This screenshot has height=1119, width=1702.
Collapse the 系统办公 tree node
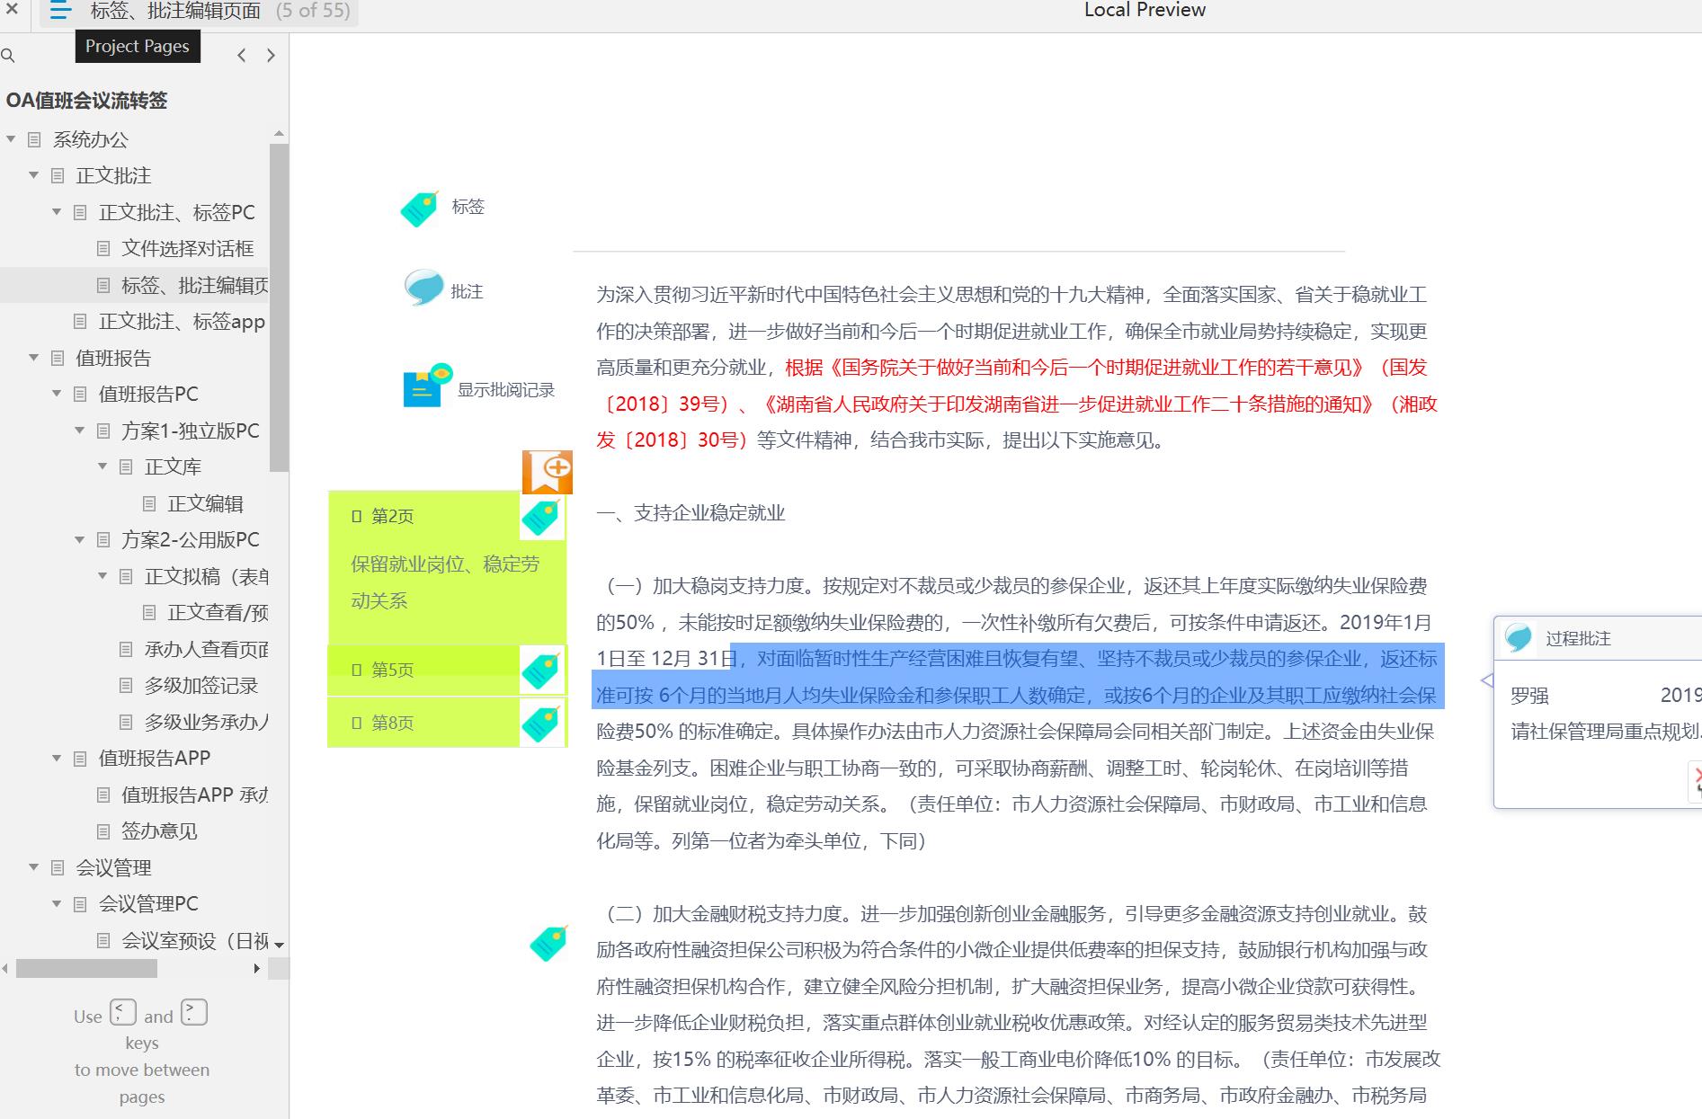coord(11,139)
